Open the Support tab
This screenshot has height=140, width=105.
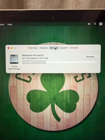64,48
